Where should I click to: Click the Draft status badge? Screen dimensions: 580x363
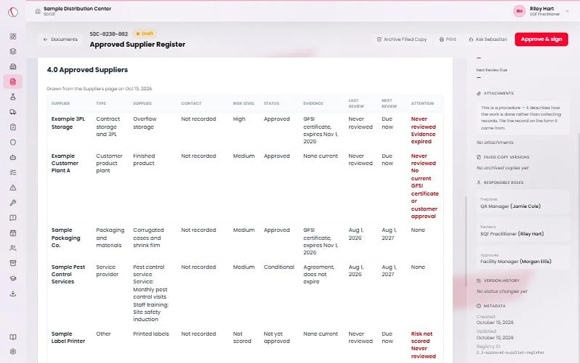(x=145, y=34)
